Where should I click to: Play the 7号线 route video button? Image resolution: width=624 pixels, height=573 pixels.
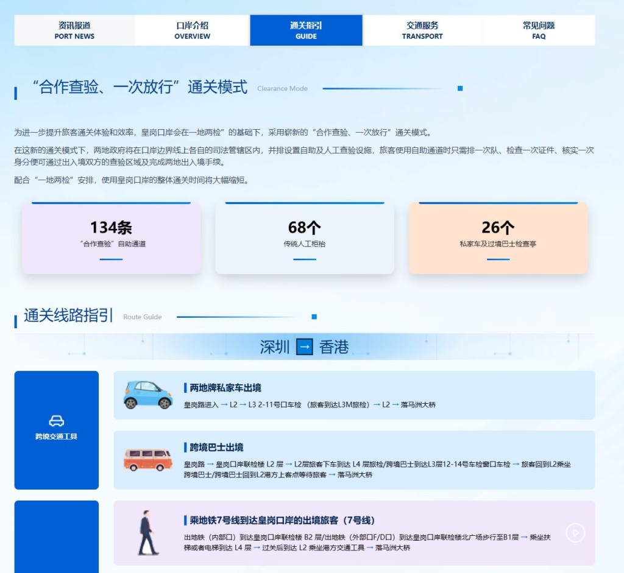[x=575, y=533]
